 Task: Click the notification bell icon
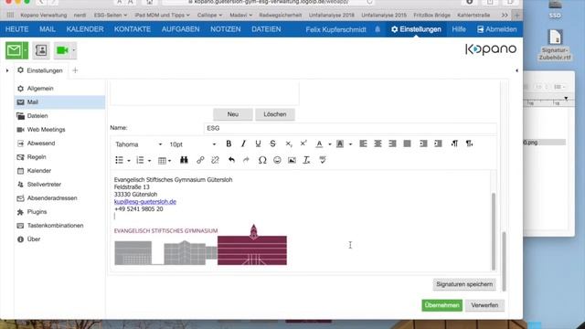tap(378, 29)
